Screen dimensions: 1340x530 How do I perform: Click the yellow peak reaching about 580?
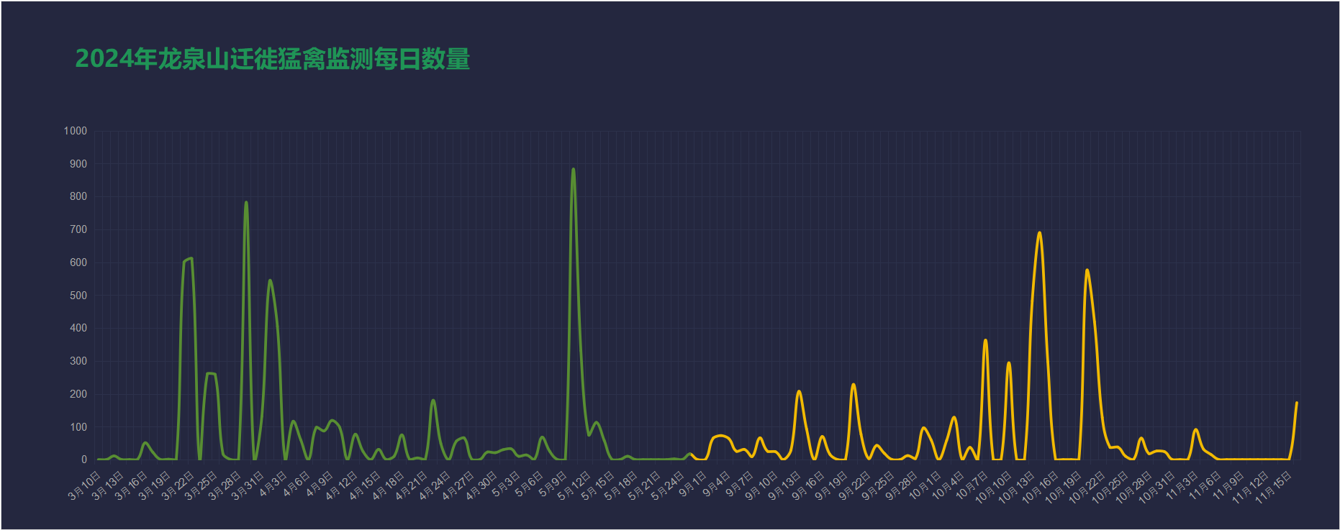pyautogui.click(x=1087, y=270)
